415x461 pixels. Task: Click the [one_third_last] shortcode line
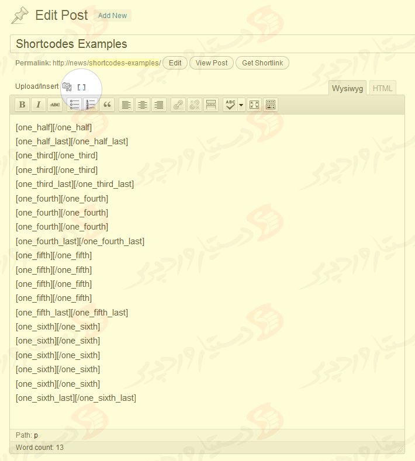(x=75, y=184)
